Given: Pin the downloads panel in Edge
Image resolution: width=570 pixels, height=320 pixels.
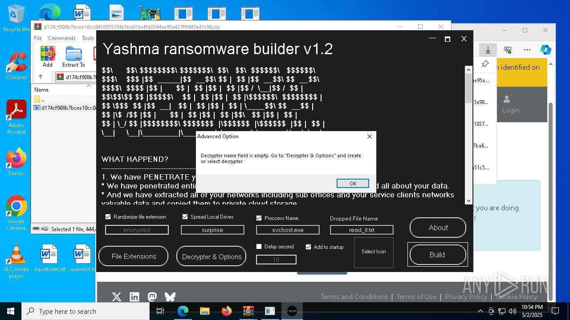Looking at the screenshot, I should 485,64.
